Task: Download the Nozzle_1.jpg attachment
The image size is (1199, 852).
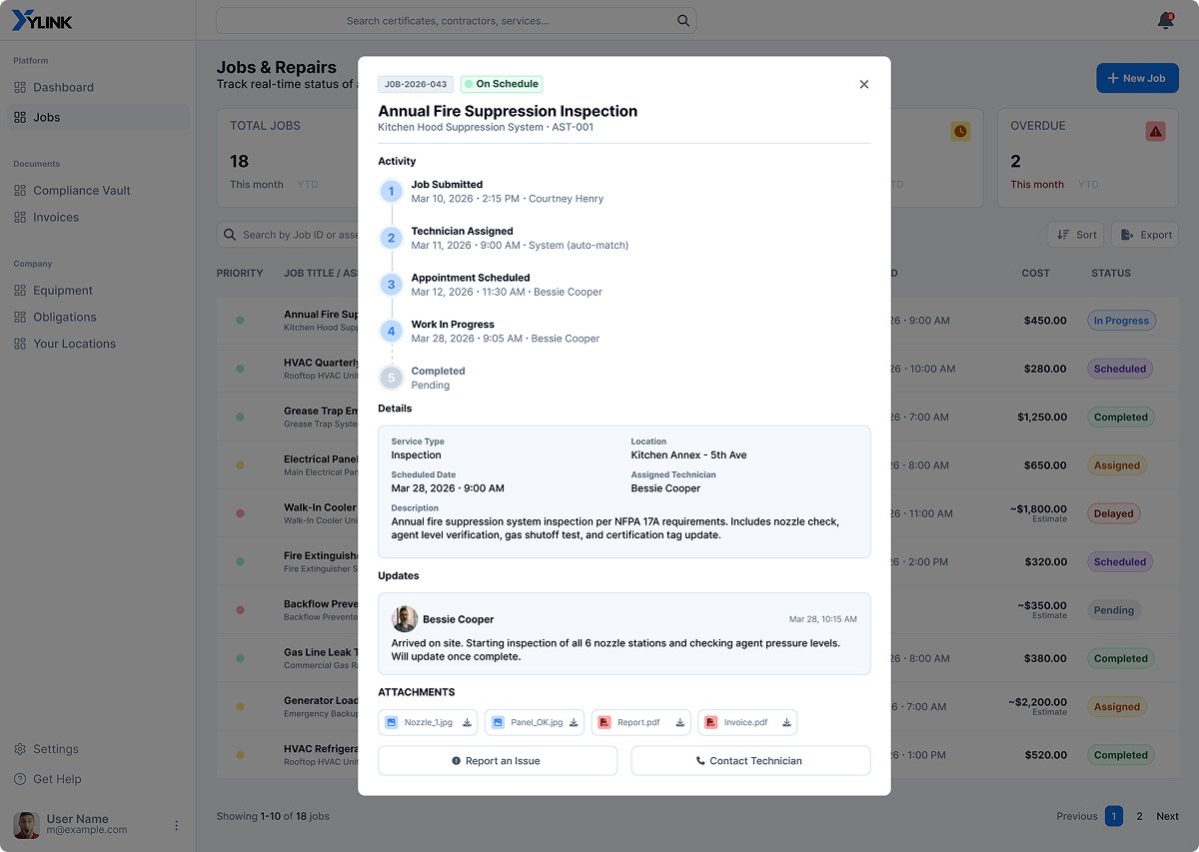Action: pos(467,722)
